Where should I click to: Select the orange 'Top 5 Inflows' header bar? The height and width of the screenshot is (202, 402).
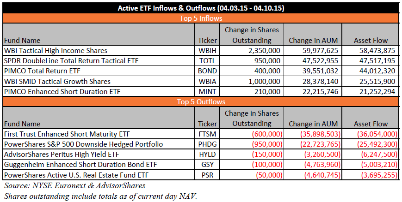pos(201,18)
